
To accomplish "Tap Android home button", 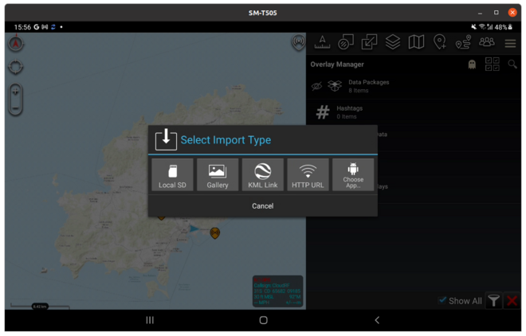I will pyautogui.click(x=263, y=320).
